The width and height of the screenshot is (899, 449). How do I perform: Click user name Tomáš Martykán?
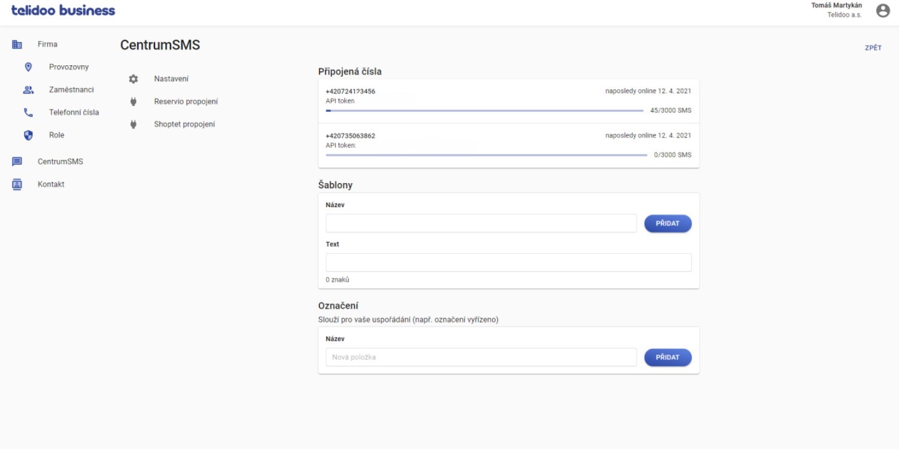[x=837, y=6]
